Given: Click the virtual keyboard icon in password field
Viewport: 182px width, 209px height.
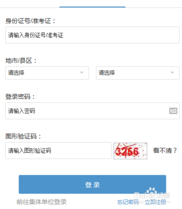Looking at the screenshot, I should pos(173,111).
